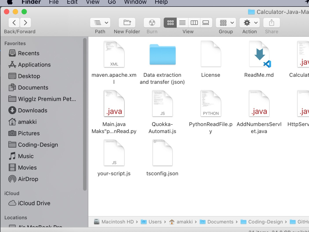The height and width of the screenshot is (232, 309).
Task: Click the Maks"p...nRead.py filename label
Action: pos(114,131)
